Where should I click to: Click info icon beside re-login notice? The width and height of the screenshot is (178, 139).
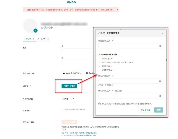(99, 104)
